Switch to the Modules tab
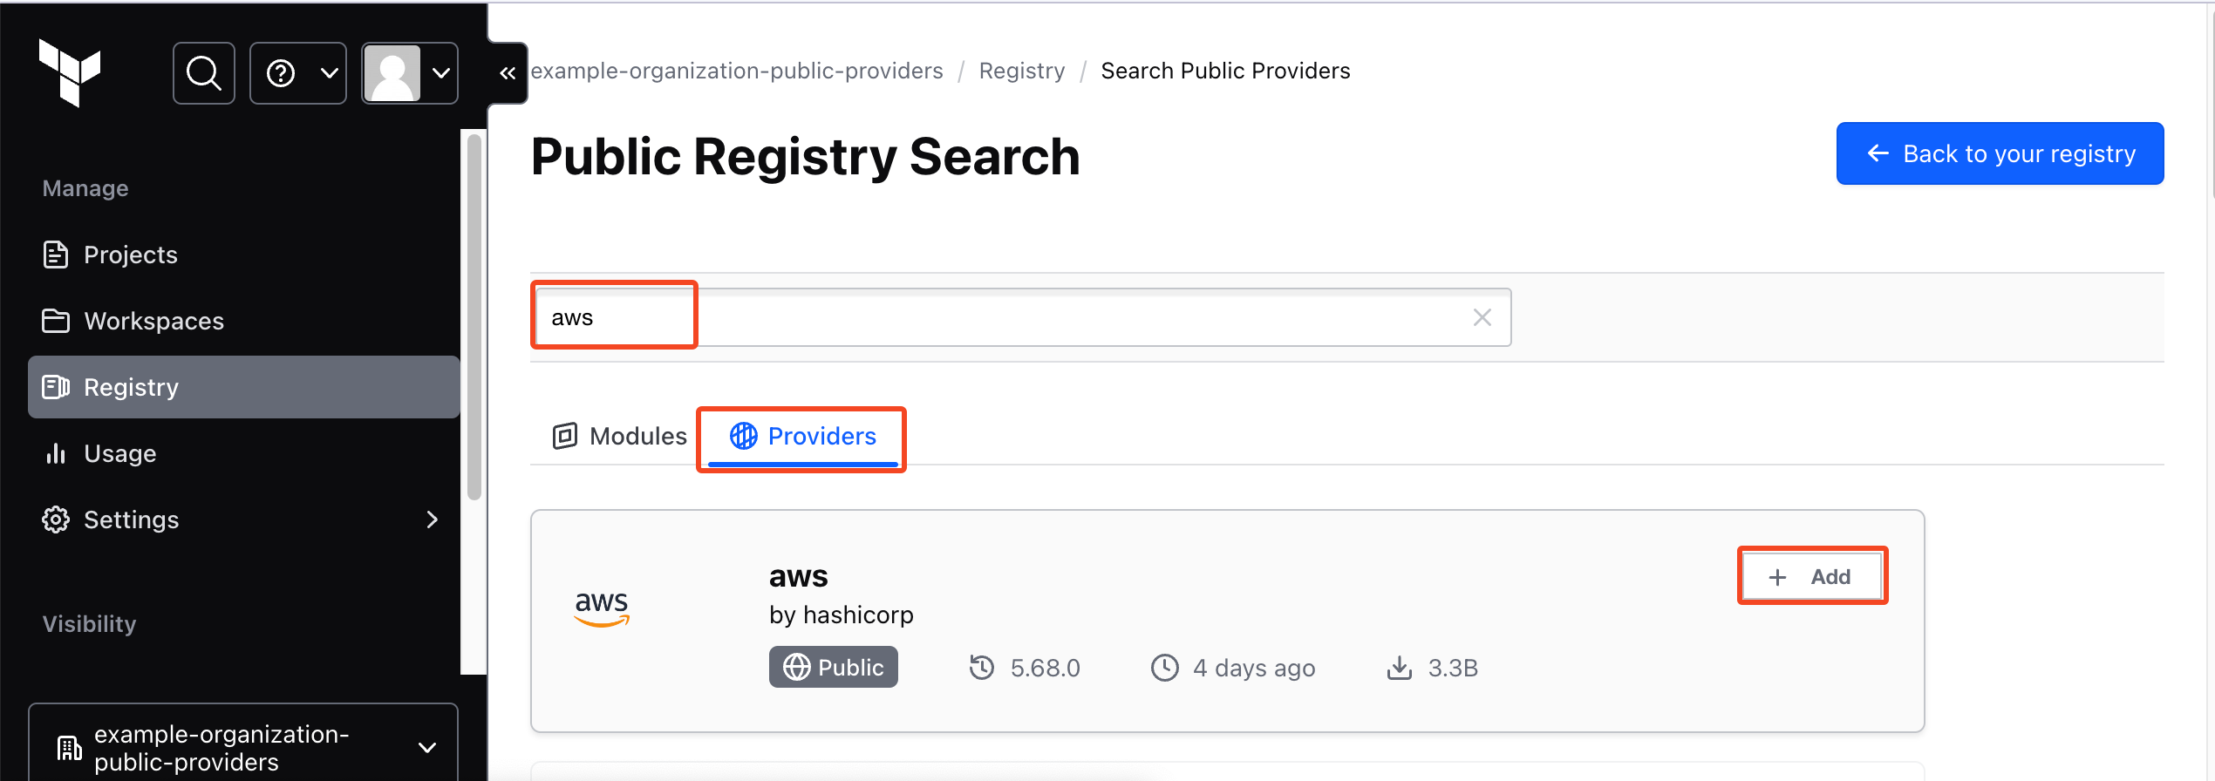This screenshot has height=781, width=2215. (x=620, y=436)
